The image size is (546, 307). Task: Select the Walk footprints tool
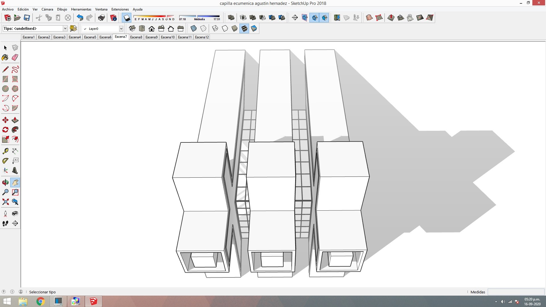tap(5, 223)
